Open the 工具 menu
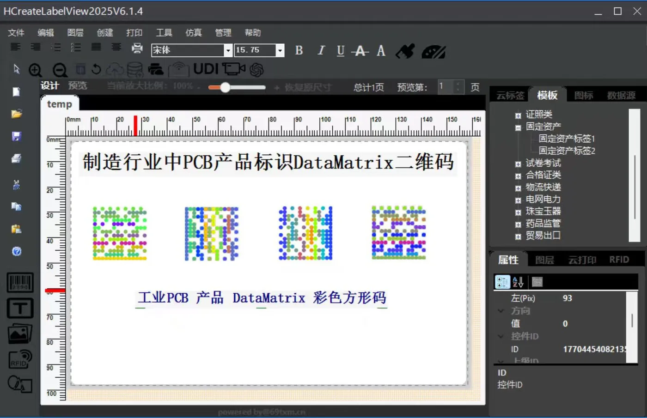 (x=164, y=33)
